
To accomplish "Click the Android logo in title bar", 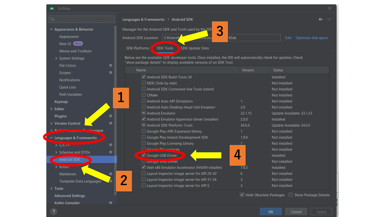I will (52, 8).
